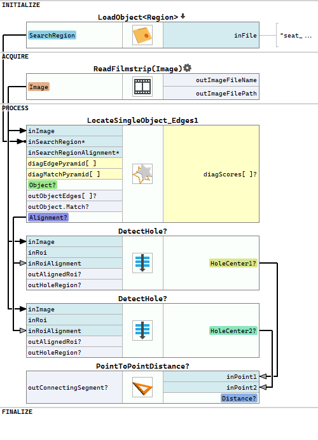Select the orange Image output label
This screenshot has height=440, width=318.
pyautogui.click(x=39, y=87)
